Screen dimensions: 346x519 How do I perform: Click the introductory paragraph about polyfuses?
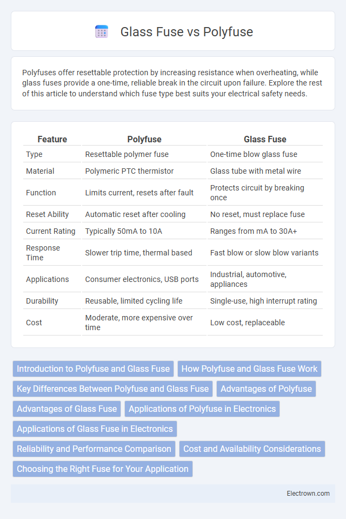(x=172, y=83)
